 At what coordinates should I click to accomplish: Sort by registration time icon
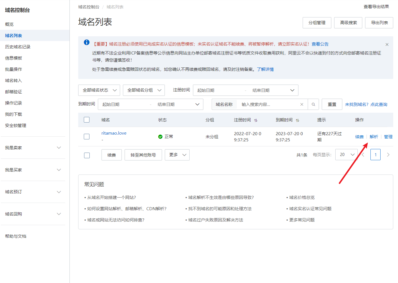[256, 120]
